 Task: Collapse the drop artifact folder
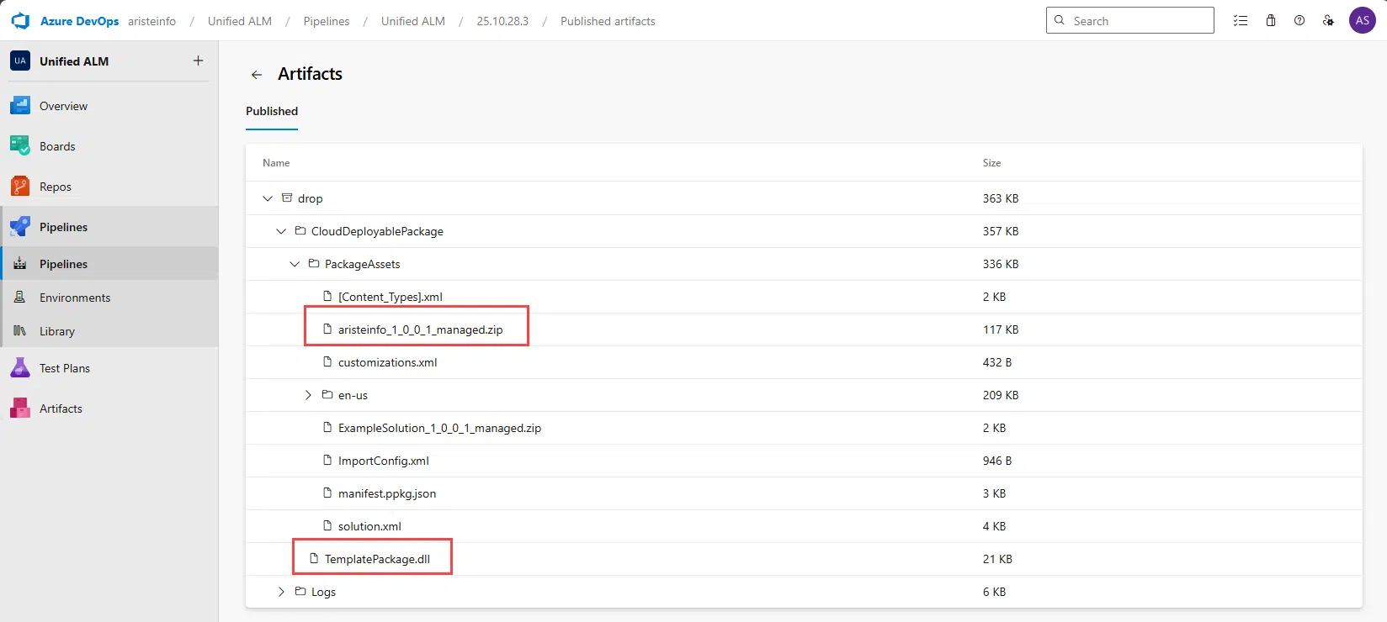pos(268,198)
